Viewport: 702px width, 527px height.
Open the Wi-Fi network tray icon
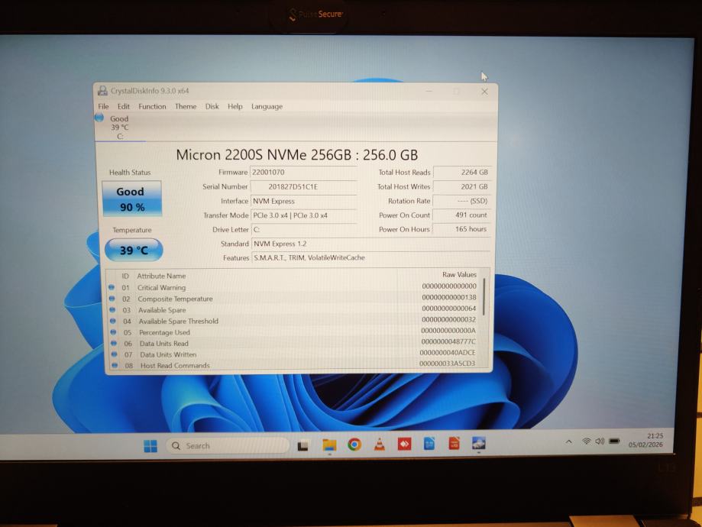click(x=586, y=441)
